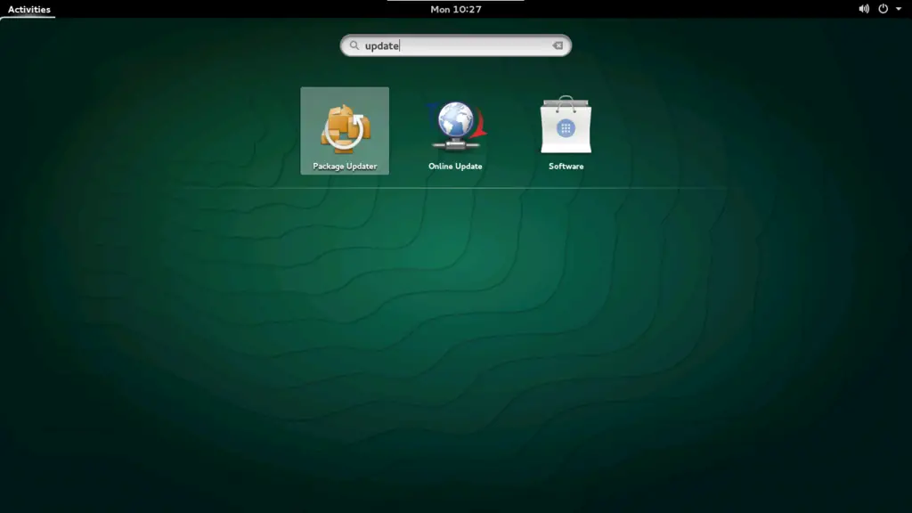Open the Online Update globe icon
912x513 pixels.
[455, 126]
